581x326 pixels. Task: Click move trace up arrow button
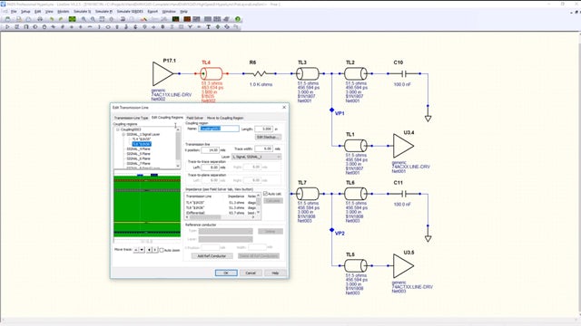tap(136, 250)
